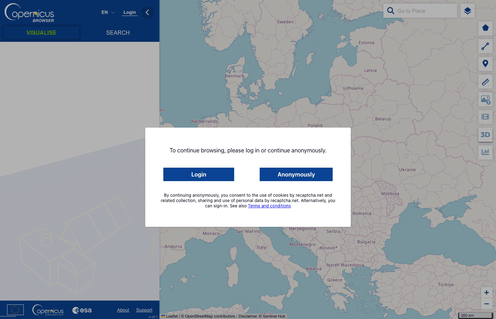The width and height of the screenshot is (496, 319).
Task: Switch to the SEARCH tab
Action: 118,33
